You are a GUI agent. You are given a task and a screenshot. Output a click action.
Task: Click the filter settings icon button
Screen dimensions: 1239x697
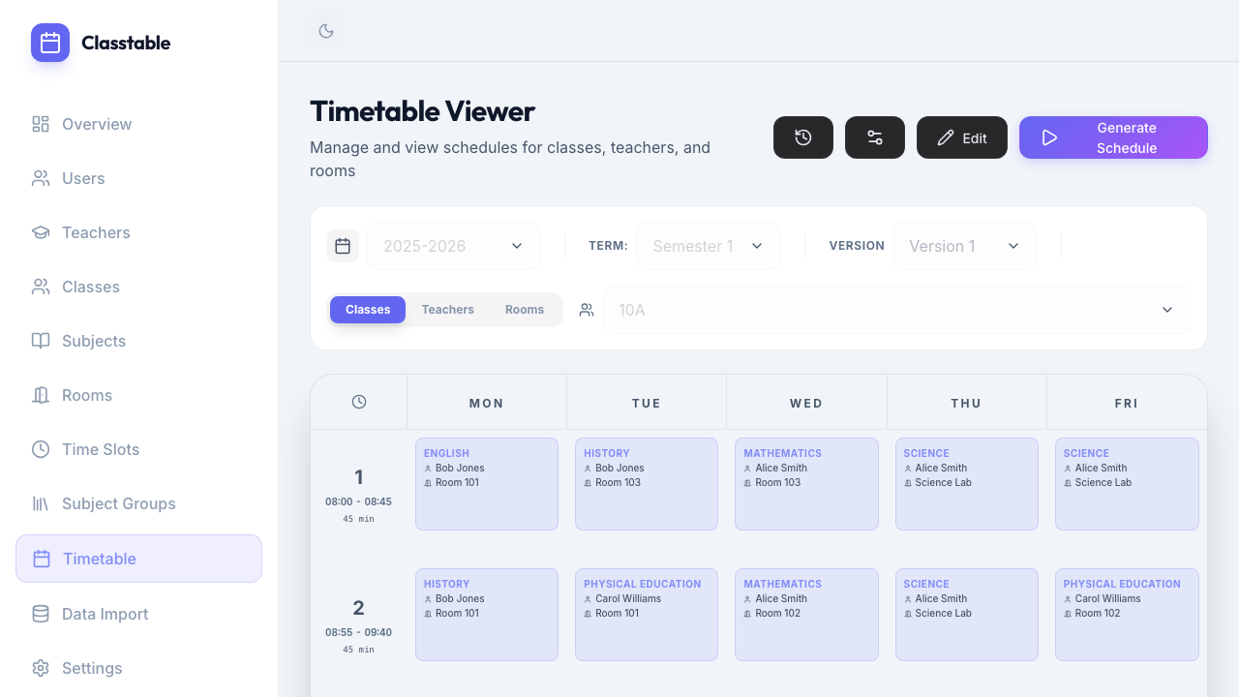pos(874,137)
